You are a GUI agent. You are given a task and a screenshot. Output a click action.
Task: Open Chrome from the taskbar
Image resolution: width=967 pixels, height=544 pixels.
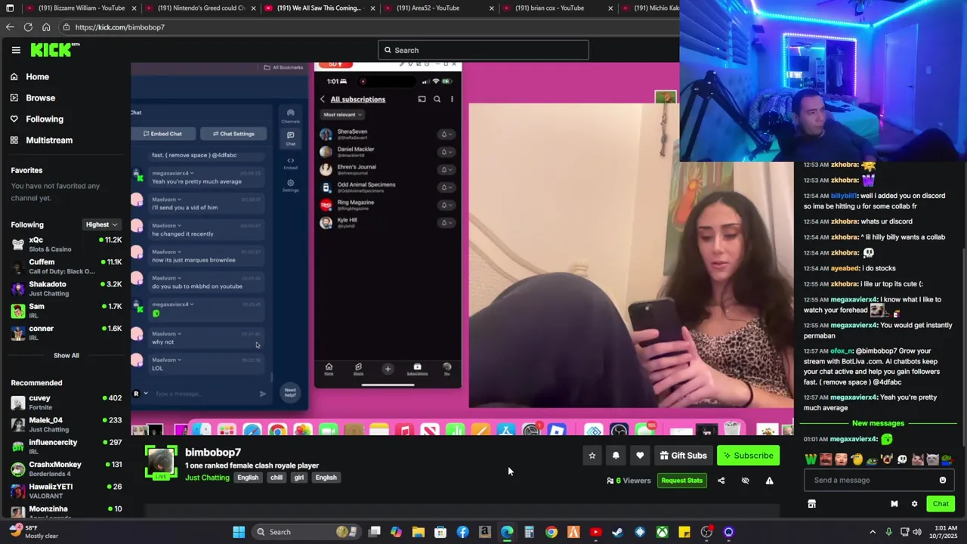click(x=551, y=532)
